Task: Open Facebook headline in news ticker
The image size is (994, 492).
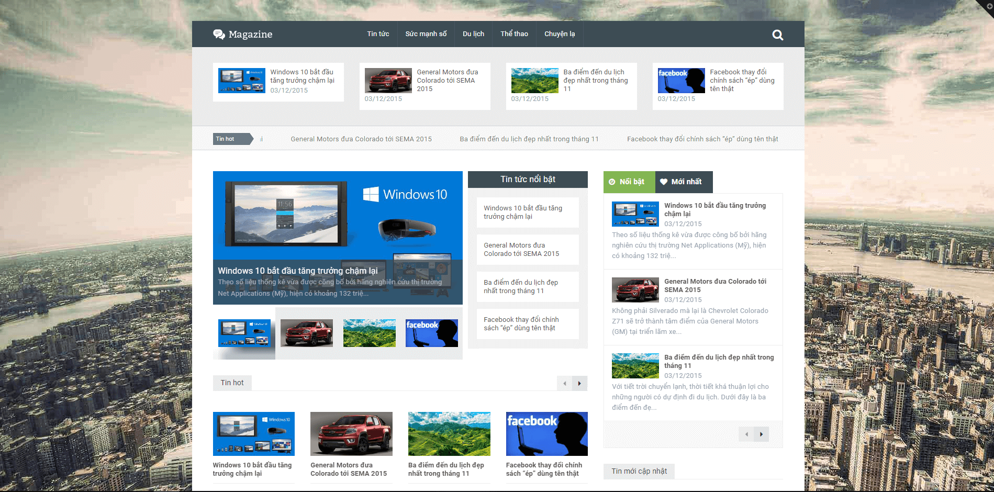Action: tap(702, 139)
